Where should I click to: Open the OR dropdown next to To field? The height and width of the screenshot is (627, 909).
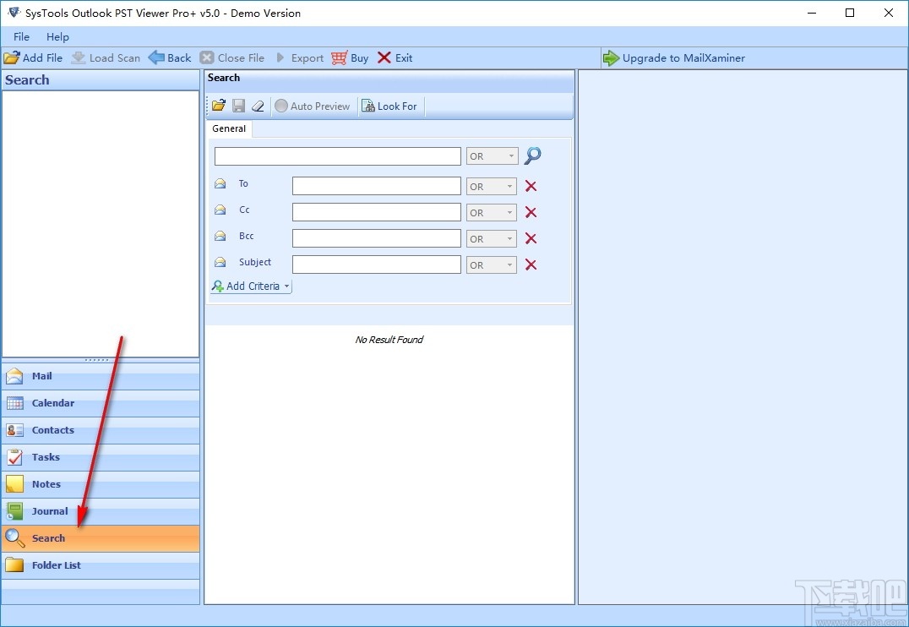pyautogui.click(x=491, y=186)
